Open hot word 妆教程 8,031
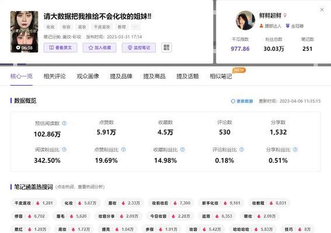 point(269,203)
